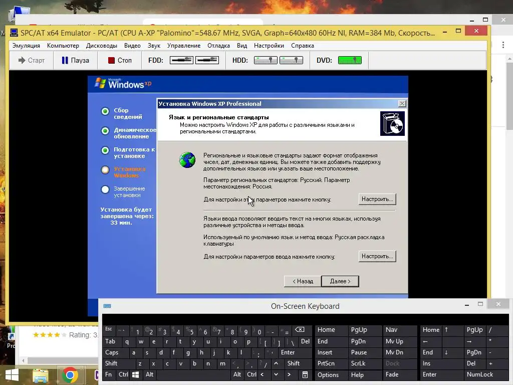Tap the Pause key on on-screen keyboard
The width and height of the screenshot is (513, 385).
[x=364, y=352]
